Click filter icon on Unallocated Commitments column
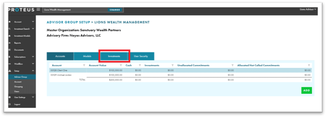Viewport: 326px width, 117px height. (233, 66)
